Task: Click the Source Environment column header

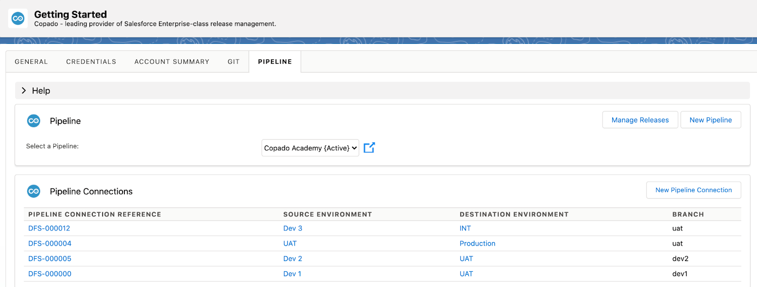Action: (x=327, y=214)
